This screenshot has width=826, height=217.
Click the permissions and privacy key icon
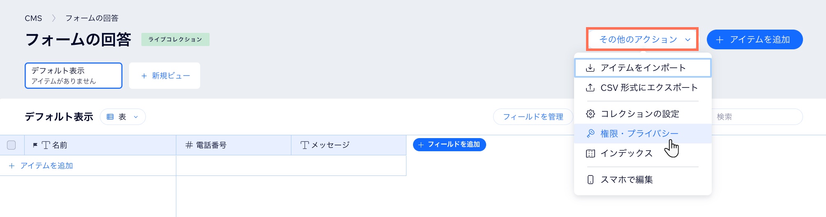coord(591,134)
